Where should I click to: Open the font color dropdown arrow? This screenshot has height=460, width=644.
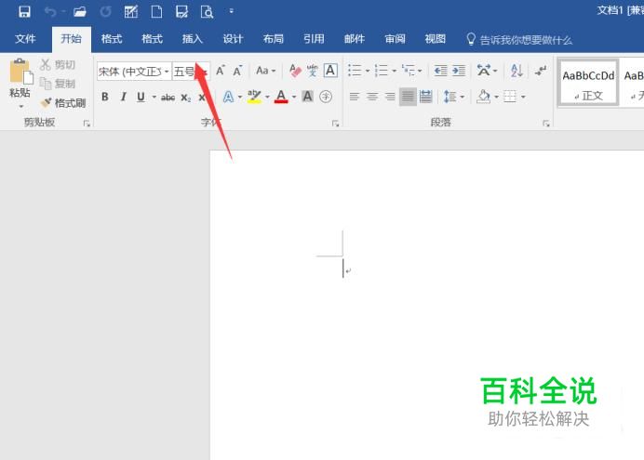click(x=294, y=98)
